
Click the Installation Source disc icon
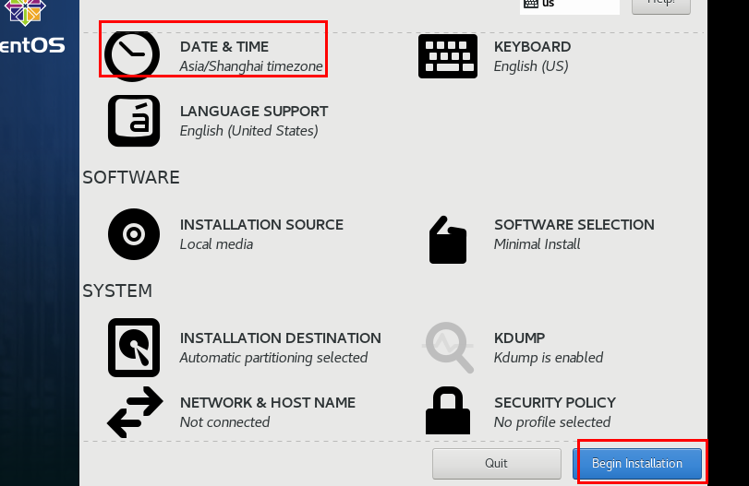click(134, 234)
